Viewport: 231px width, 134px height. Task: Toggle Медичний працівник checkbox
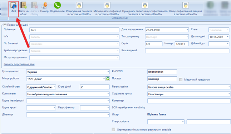click(x=181, y=79)
